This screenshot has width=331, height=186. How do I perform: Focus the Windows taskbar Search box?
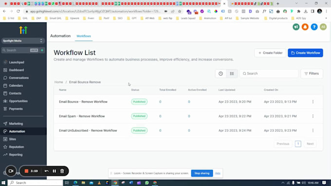pos(35,183)
